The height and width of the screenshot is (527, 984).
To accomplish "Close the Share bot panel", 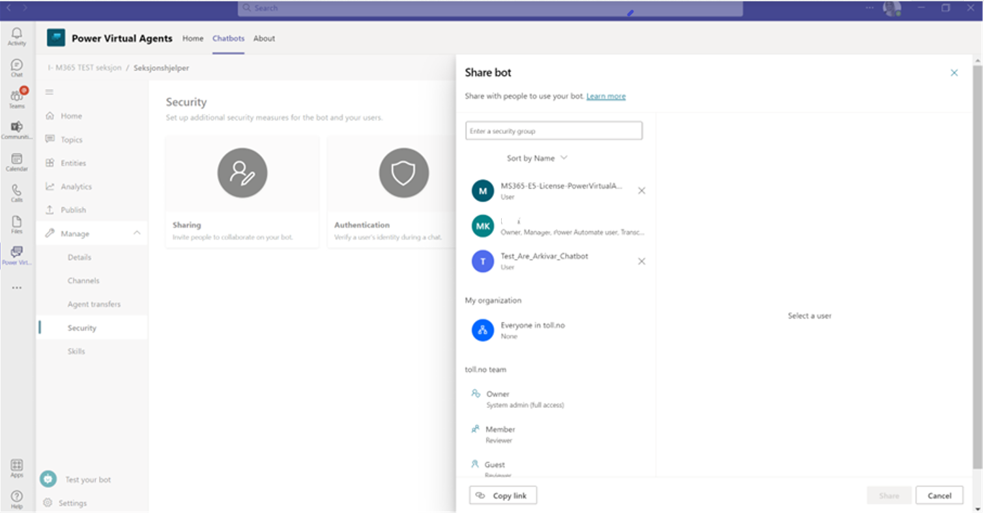I will [x=954, y=73].
